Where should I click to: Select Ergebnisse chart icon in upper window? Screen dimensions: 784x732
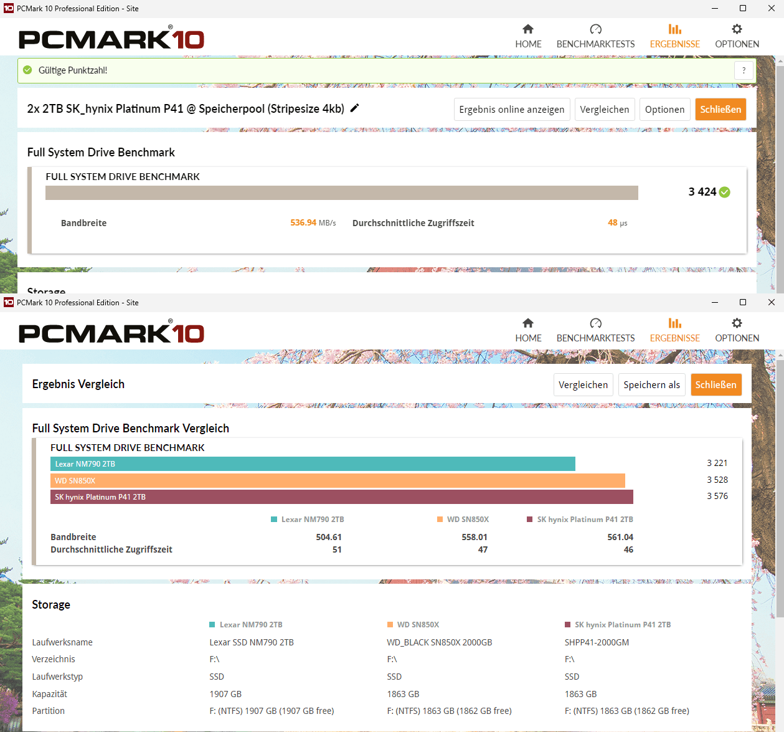(x=675, y=29)
